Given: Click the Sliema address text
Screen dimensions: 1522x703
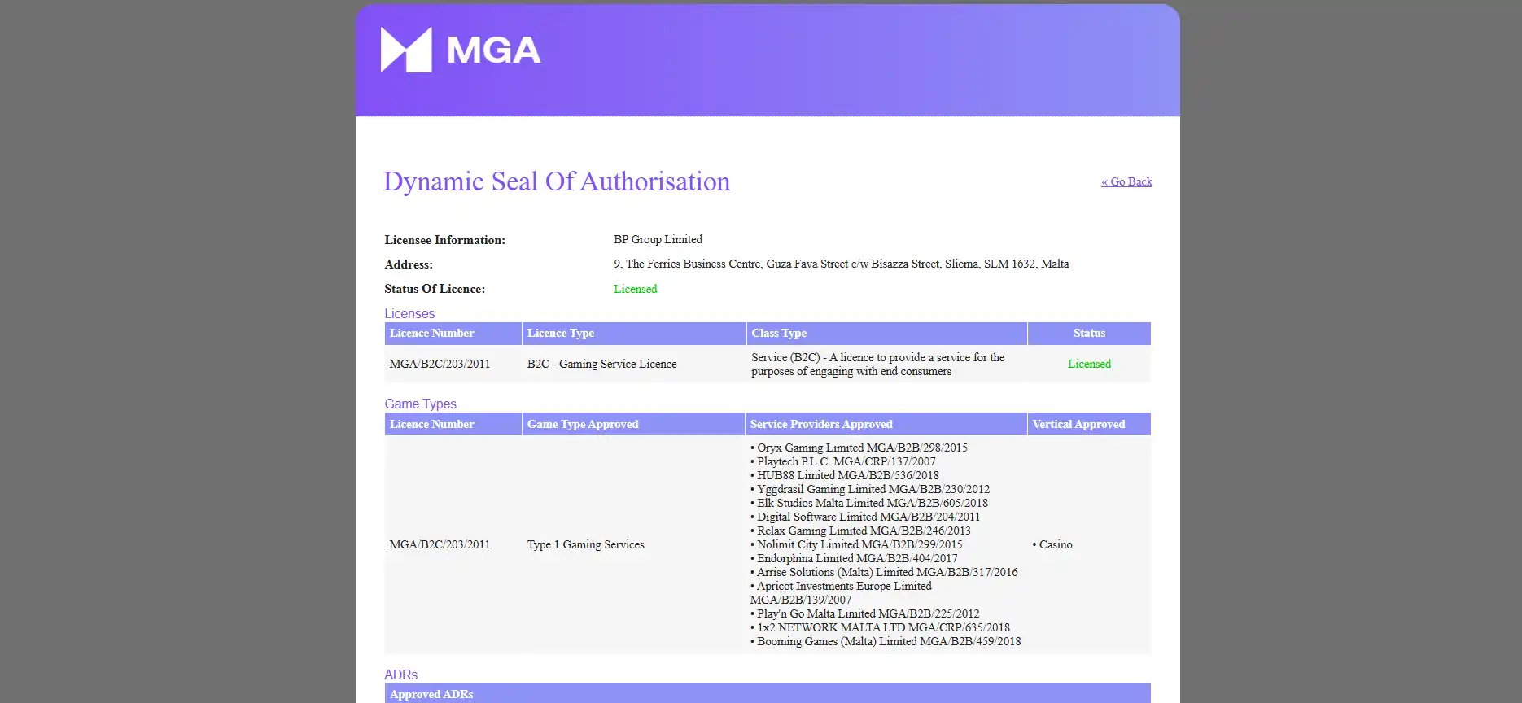Looking at the screenshot, I should pos(842,264).
